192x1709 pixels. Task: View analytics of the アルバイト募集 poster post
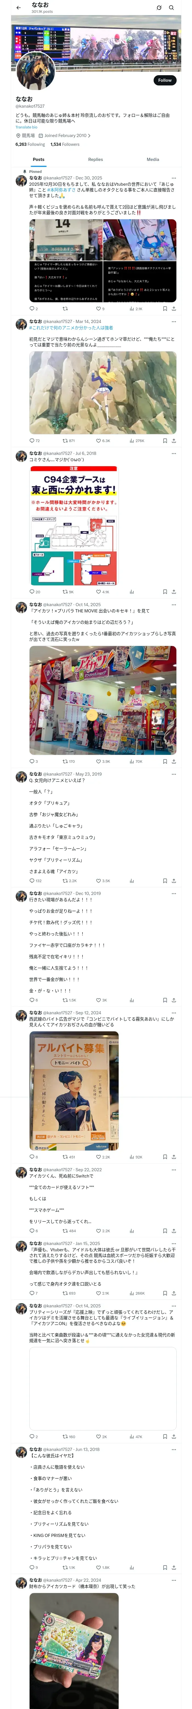[x=132, y=1156]
